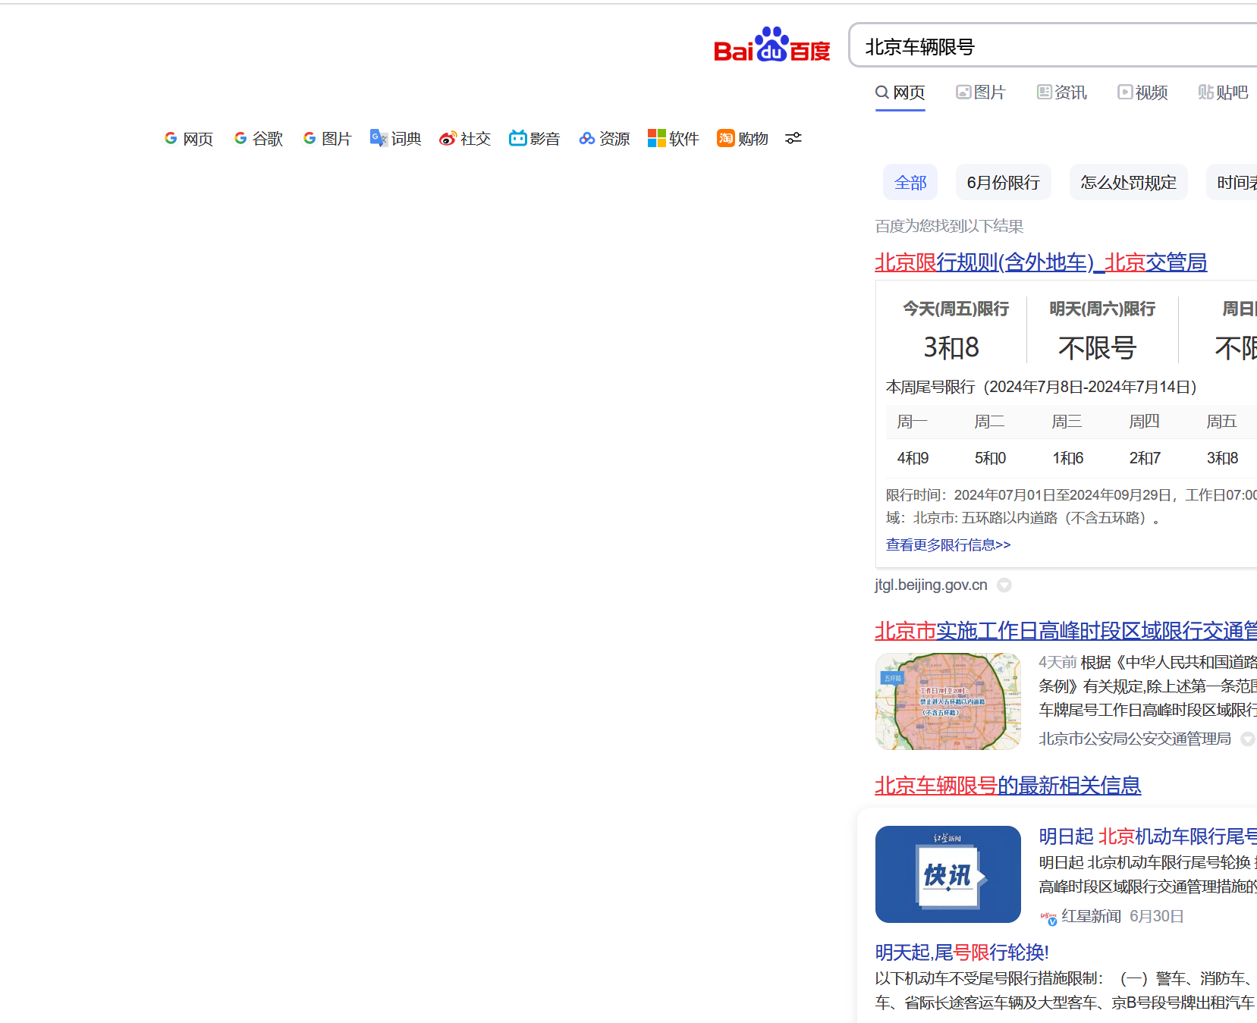Switch to the 图片 search tab
Viewport: 1257px width, 1023px height.
click(980, 93)
